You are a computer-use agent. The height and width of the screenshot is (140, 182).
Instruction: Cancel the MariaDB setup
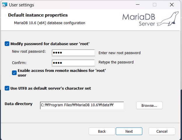(162, 131)
